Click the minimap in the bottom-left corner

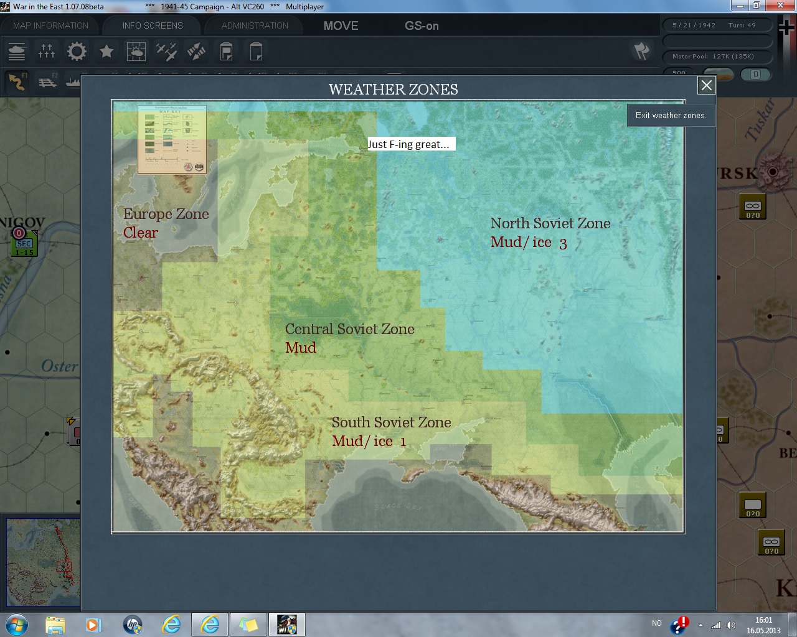[x=43, y=562]
